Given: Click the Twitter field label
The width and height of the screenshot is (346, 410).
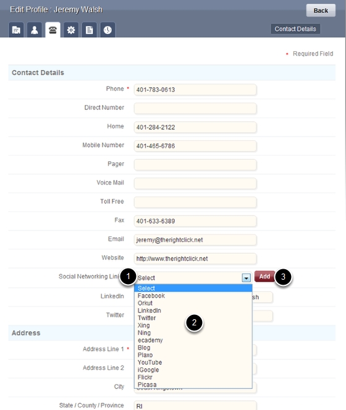Looking at the screenshot, I should click(x=115, y=315).
